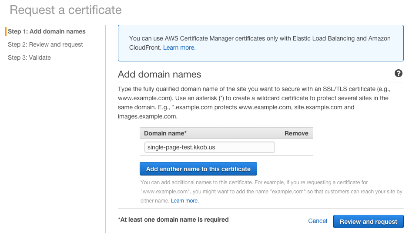Image resolution: width=409 pixels, height=233 pixels.
Task: Open Step 3: Validate in sidebar
Action: [x=29, y=57]
